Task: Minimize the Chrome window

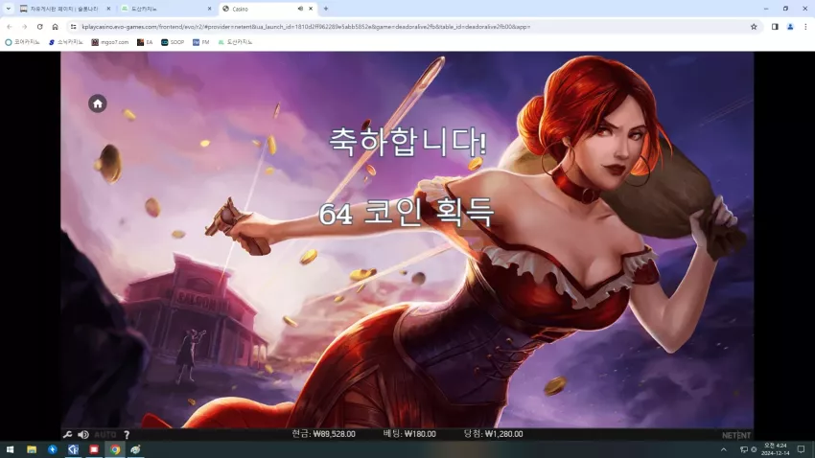Action: 766,9
